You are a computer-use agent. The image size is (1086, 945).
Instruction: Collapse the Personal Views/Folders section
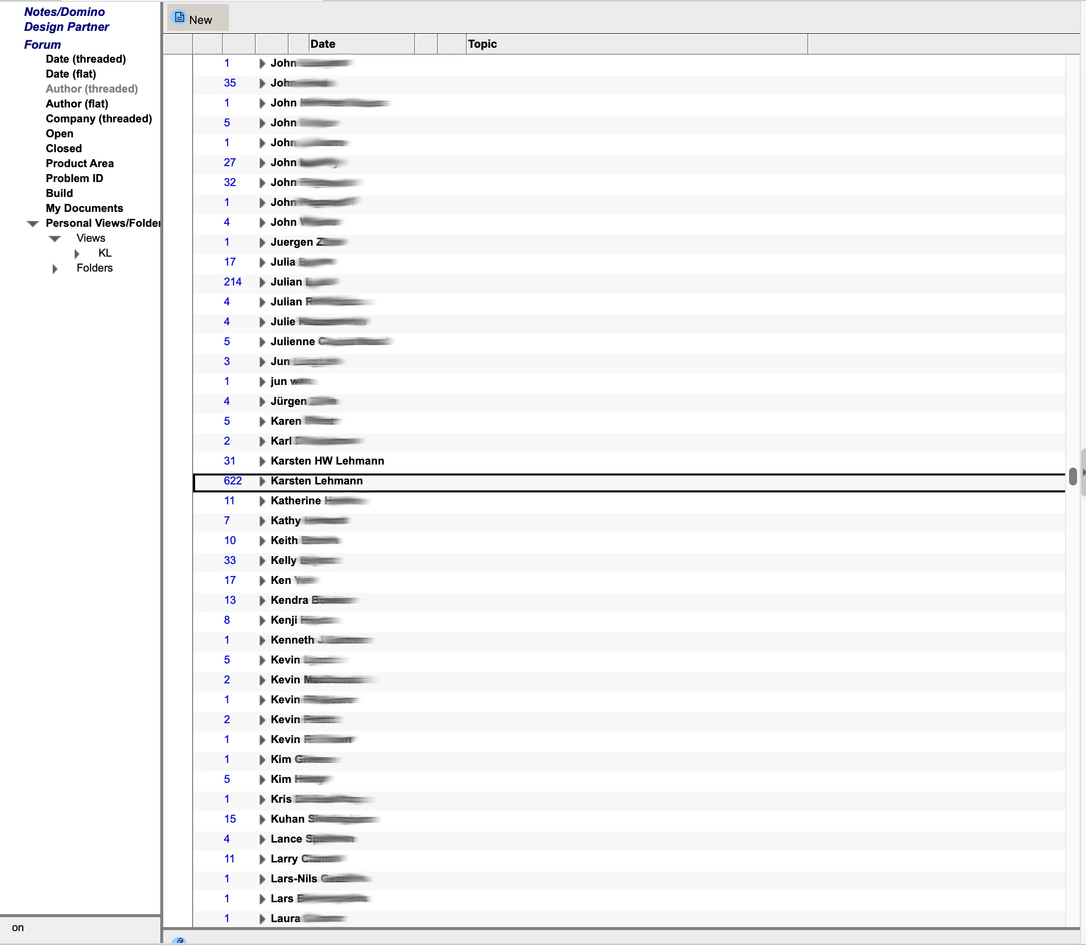[33, 224]
